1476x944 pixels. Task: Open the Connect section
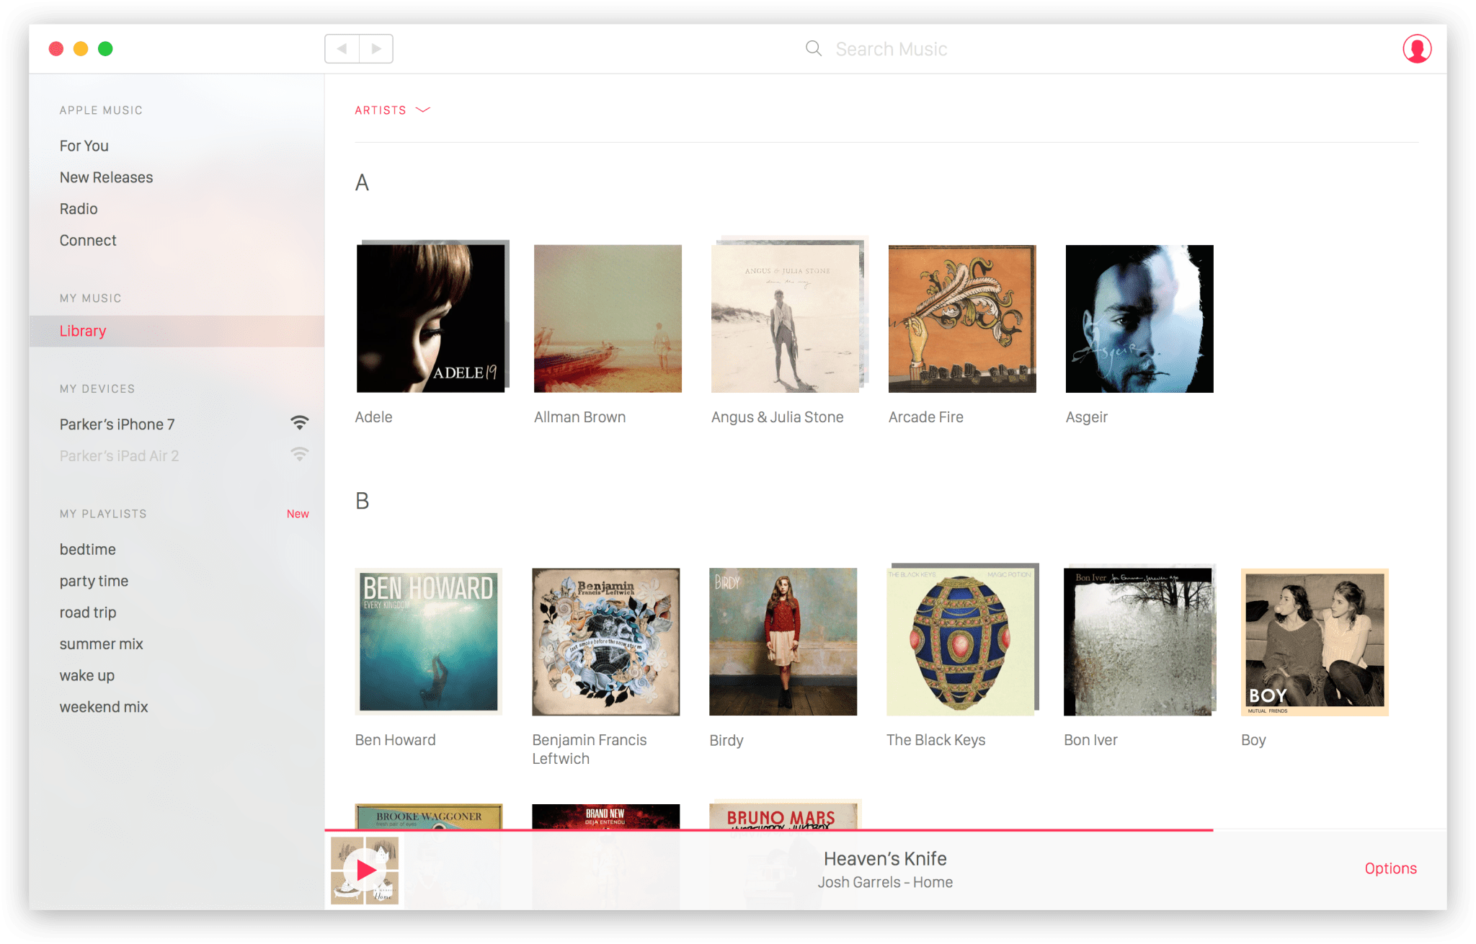click(88, 241)
